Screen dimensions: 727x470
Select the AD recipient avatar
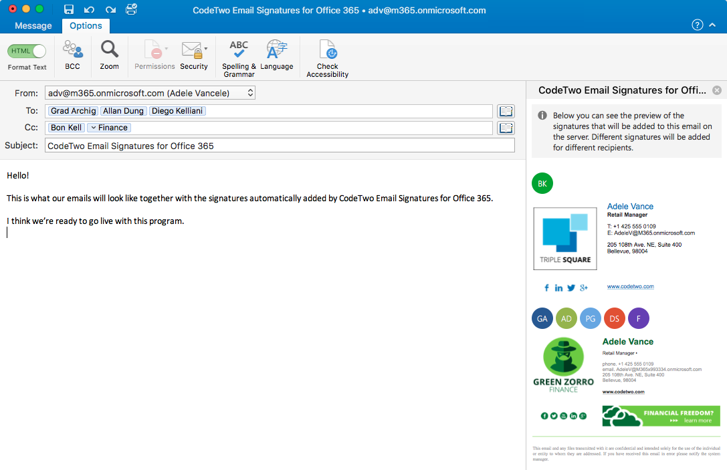566,318
